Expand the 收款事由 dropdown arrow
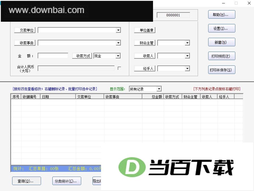This screenshot has height=191, width=254. (119, 43)
